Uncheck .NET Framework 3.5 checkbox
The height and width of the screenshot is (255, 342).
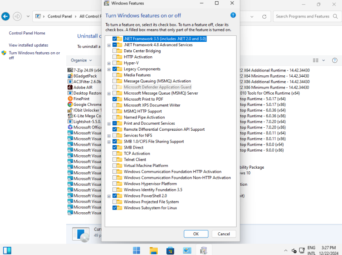tap(115, 39)
